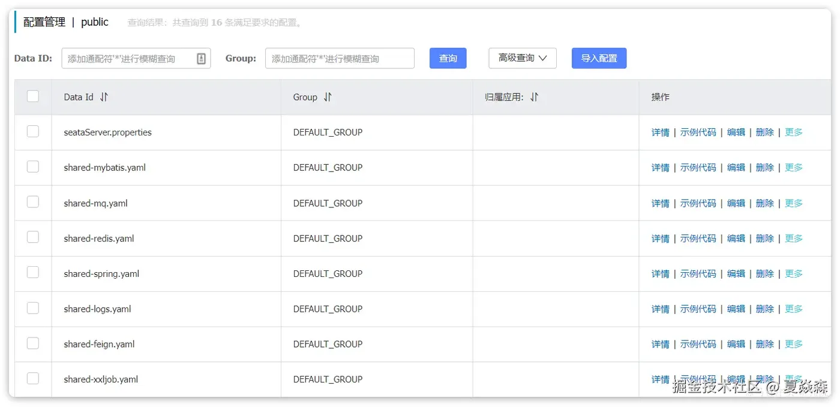The width and height of the screenshot is (840, 407).
Task: Delete shared-redis.yaml using 删除 link
Action: click(764, 239)
